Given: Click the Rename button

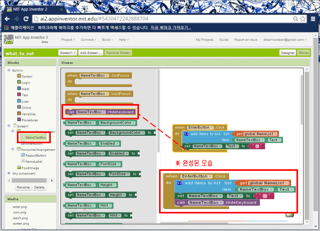Looking at the screenshot, I should point(23,187).
